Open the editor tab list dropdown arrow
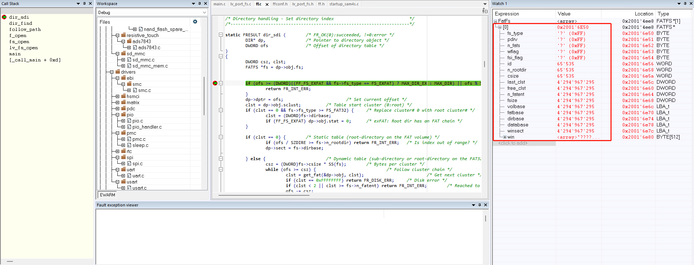Viewport: 694px width, 265px height. 485,4
